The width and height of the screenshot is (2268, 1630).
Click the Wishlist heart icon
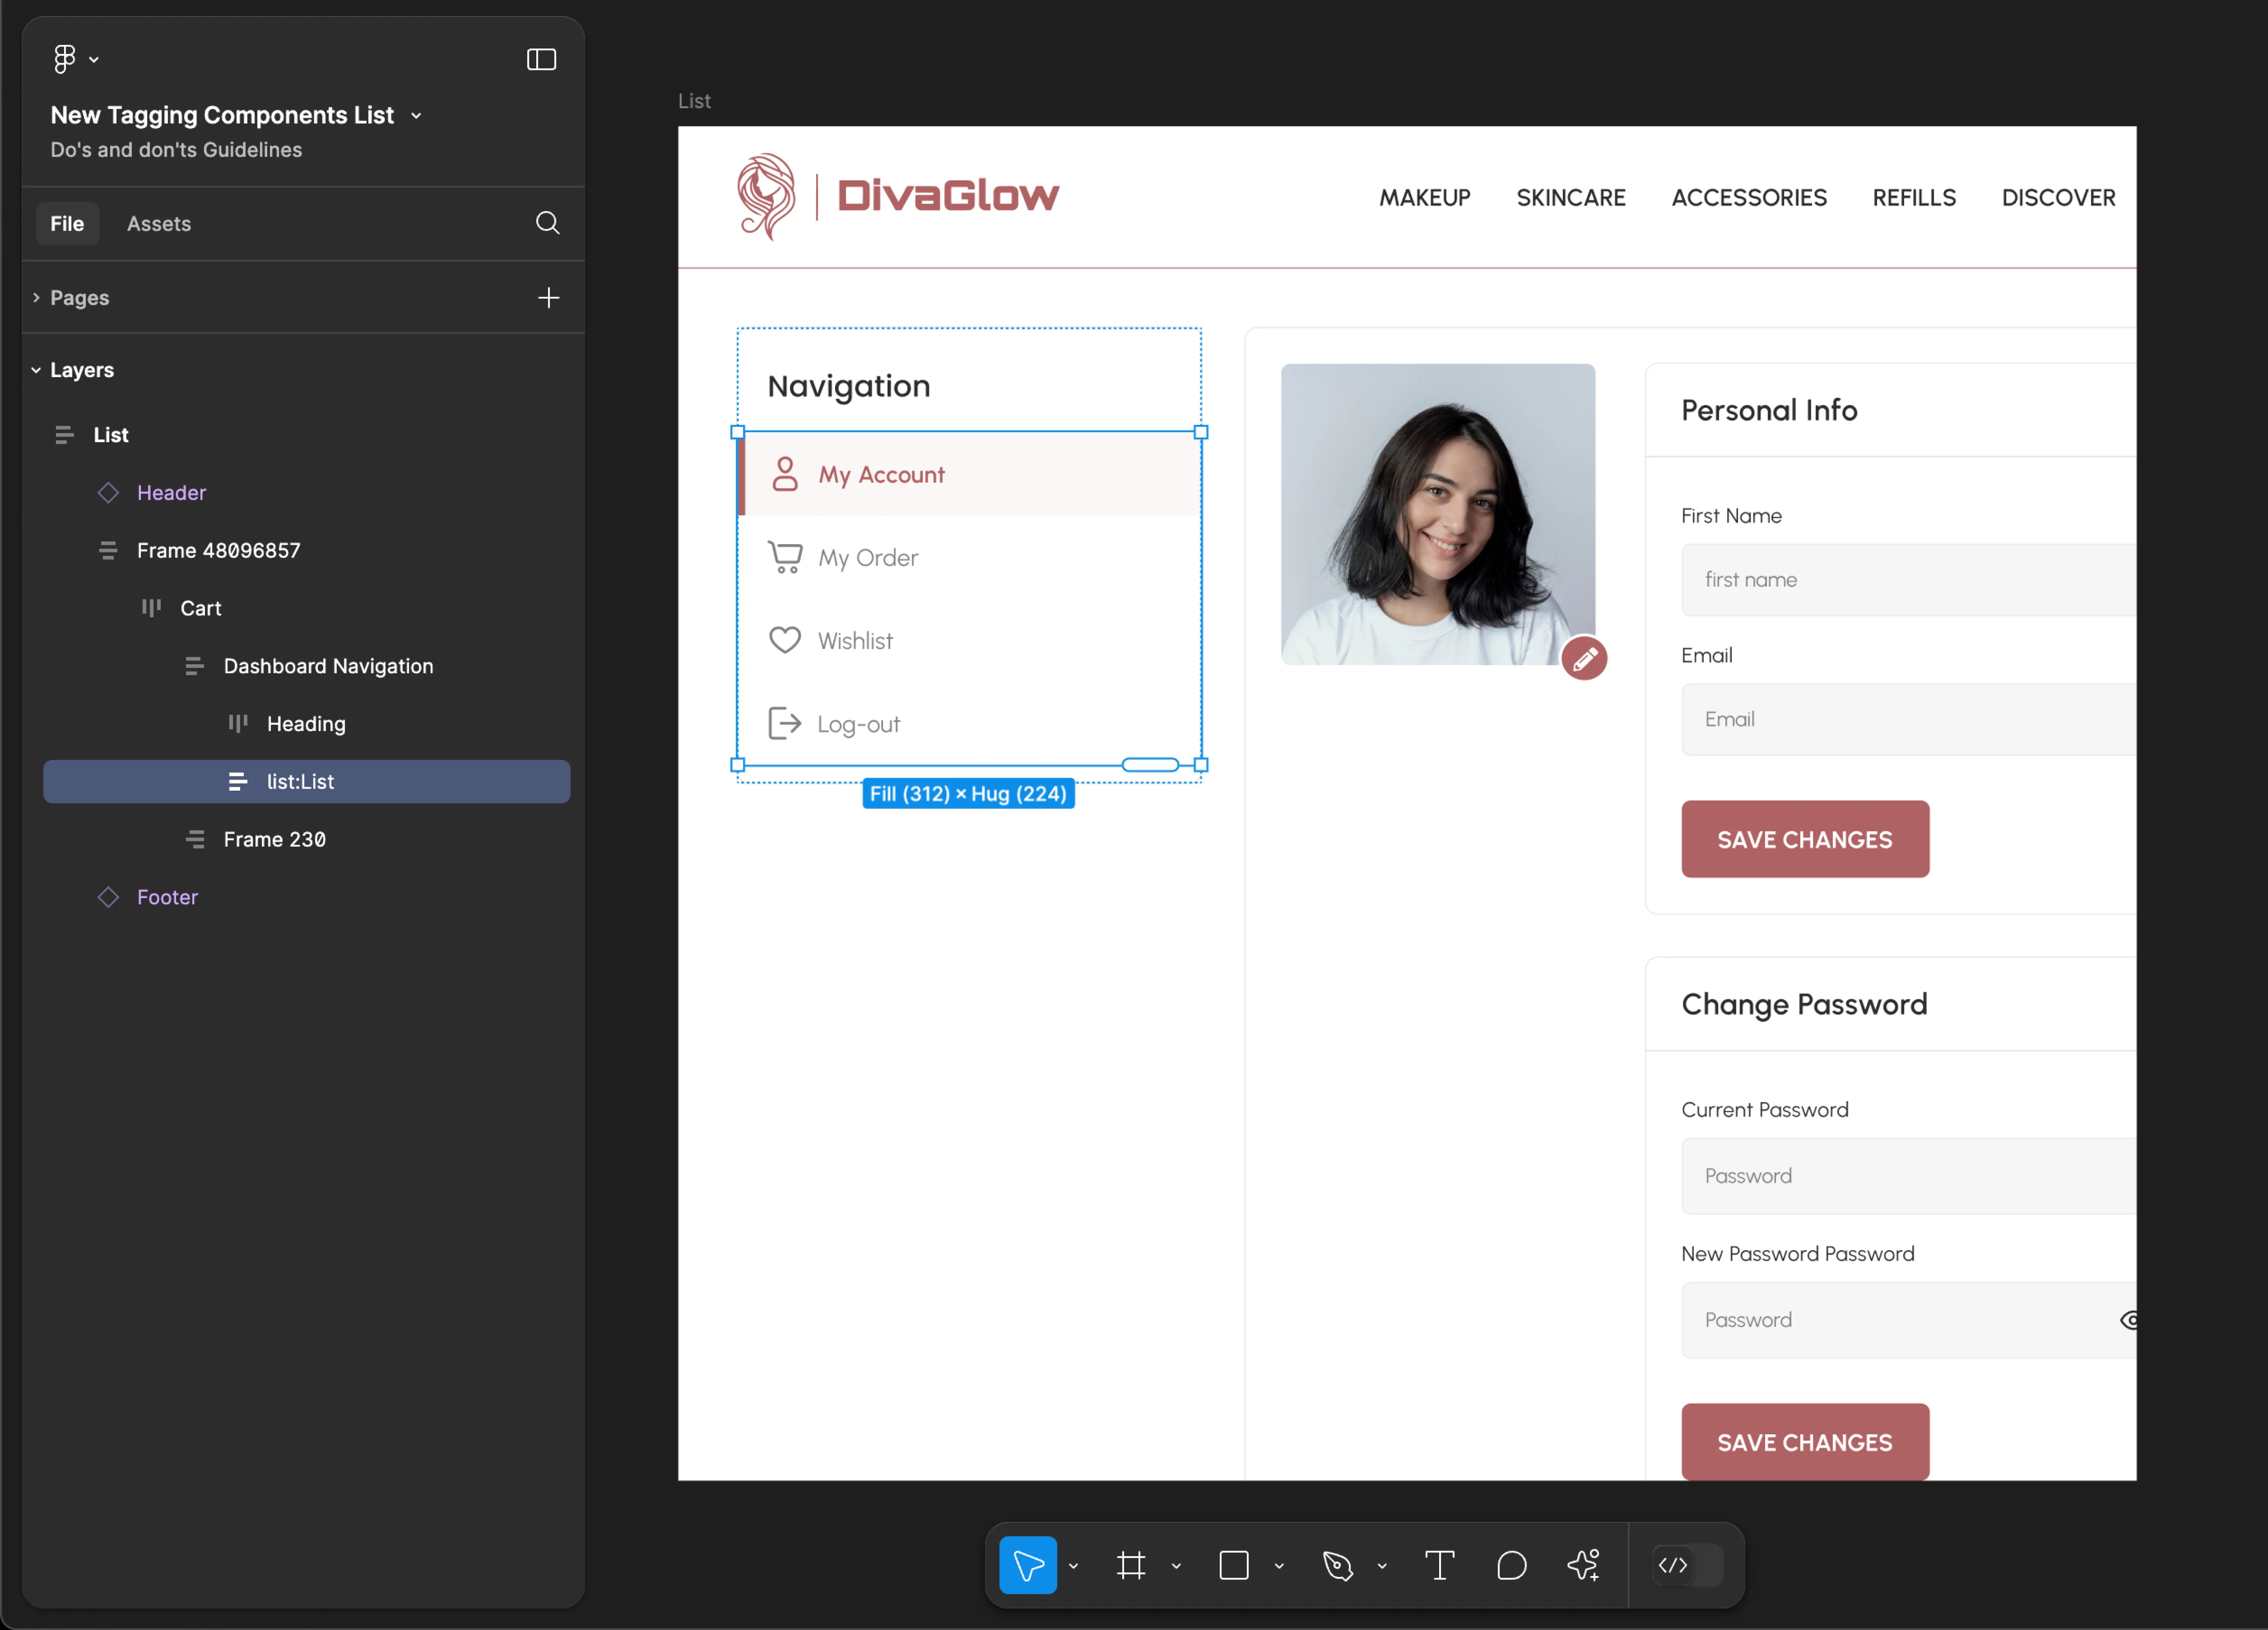click(785, 640)
